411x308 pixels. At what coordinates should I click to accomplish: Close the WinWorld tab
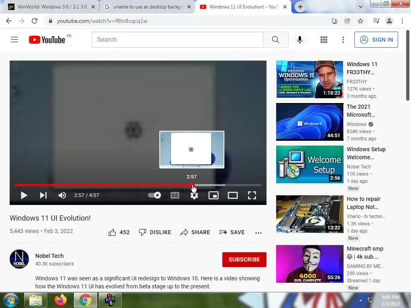93,7
